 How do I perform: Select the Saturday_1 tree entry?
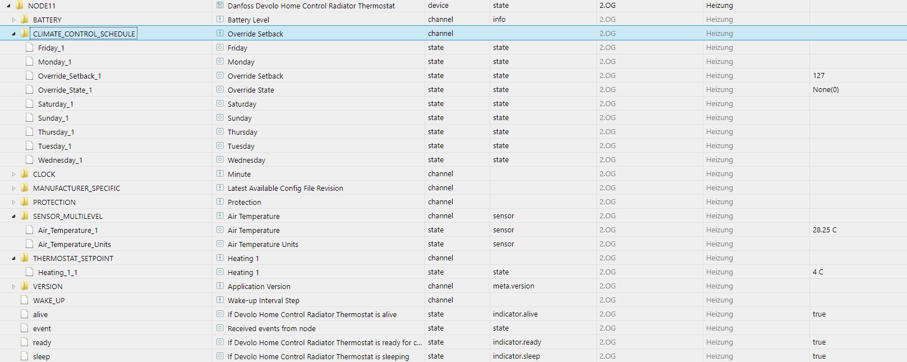[56, 104]
